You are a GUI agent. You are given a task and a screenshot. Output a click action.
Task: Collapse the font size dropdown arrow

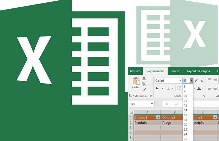coord(192,81)
